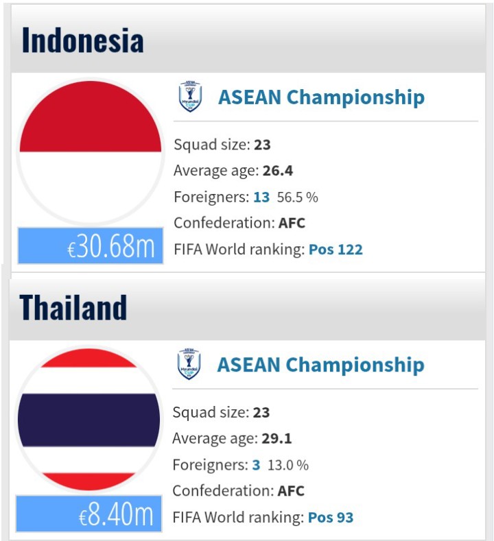Image resolution: width=494 pixels, height=541 pixels.
Task: Click Thailand's €8.40m market value box
Action: click(89, 514)
